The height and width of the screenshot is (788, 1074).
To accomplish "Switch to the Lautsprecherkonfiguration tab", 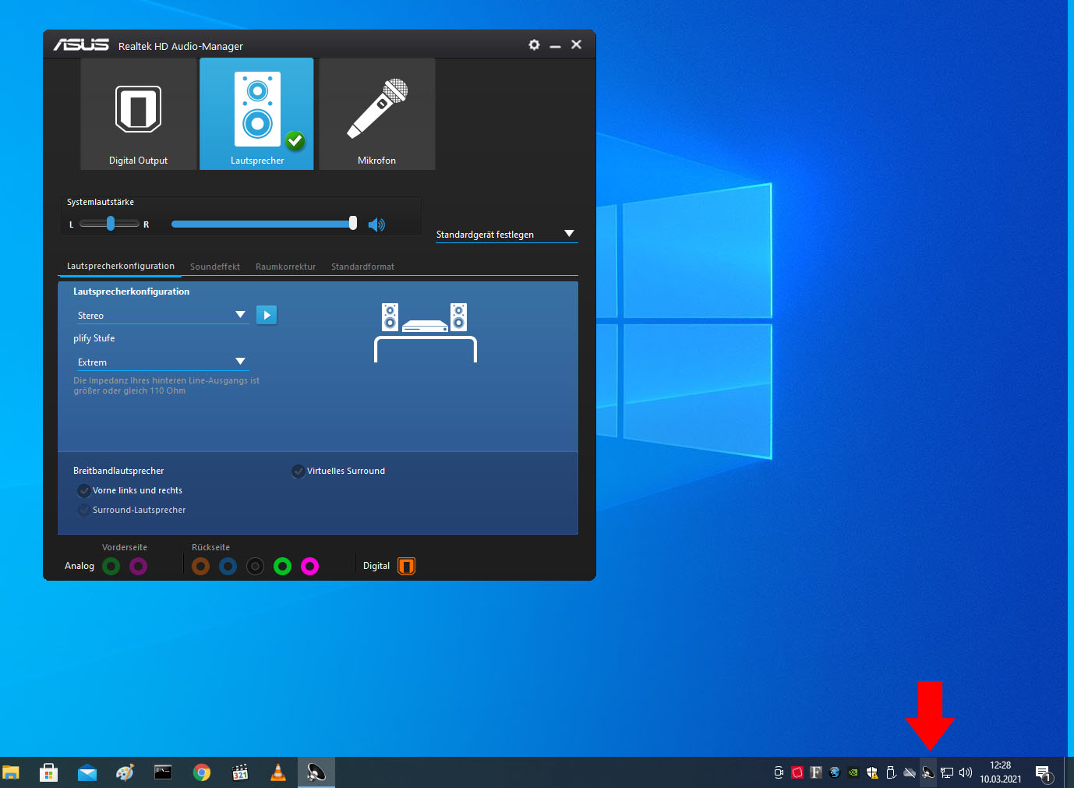I will point(121,266).
